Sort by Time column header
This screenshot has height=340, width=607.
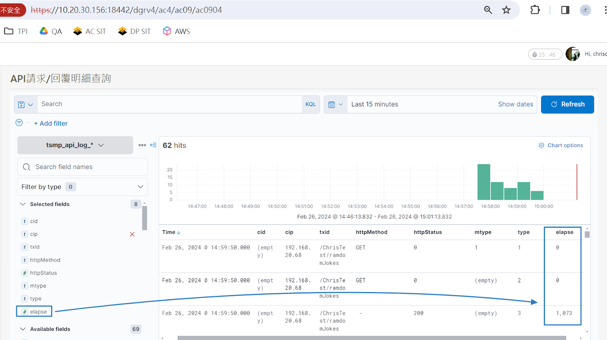coord(171,232)
